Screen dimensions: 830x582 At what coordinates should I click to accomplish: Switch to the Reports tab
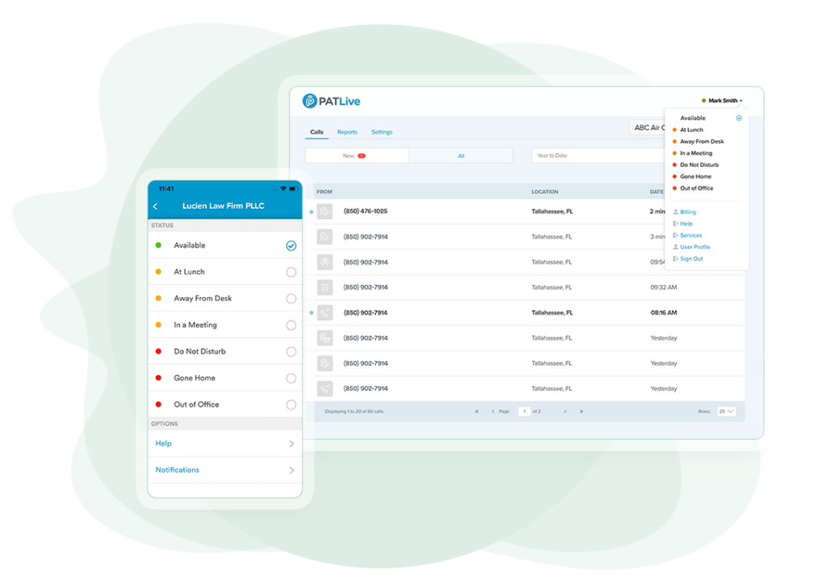[347, 132]
